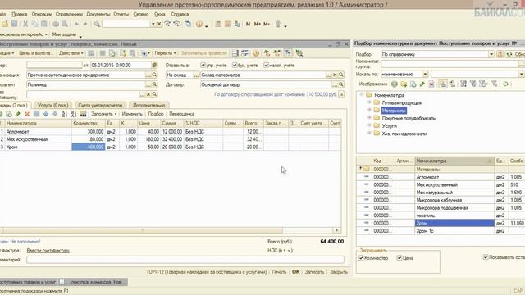This screenshot has height=295, width=525.
Task: Click the calendar icon next to date field
Action: point(154,66)
